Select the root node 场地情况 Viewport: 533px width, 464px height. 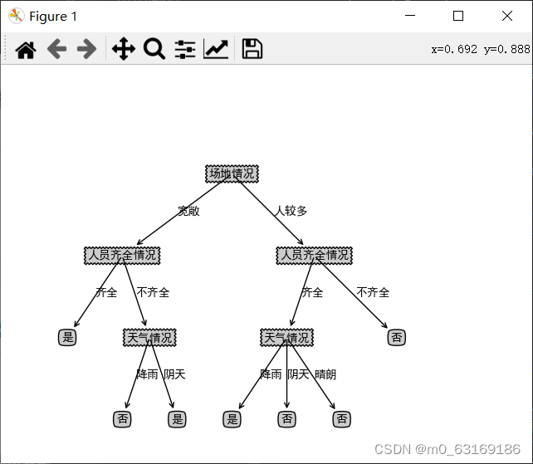pos(232,173)
